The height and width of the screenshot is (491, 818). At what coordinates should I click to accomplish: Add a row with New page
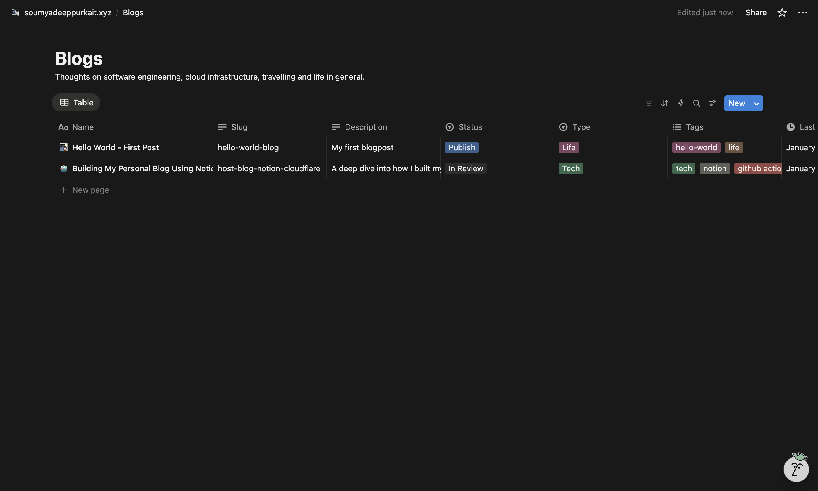(x=90, y=190)
